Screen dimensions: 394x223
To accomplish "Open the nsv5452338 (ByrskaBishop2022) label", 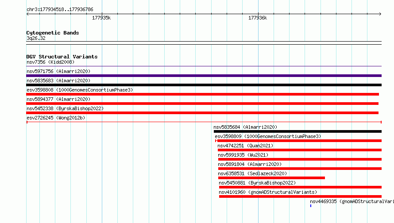I will coord(65,108).
